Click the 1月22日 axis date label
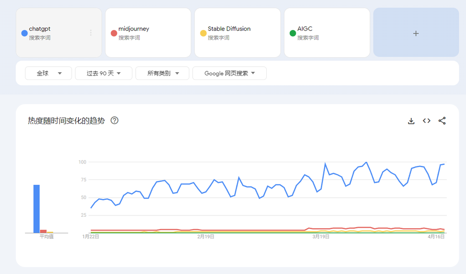The width and height of the screenshot is (466, 274). click(91, 237)
